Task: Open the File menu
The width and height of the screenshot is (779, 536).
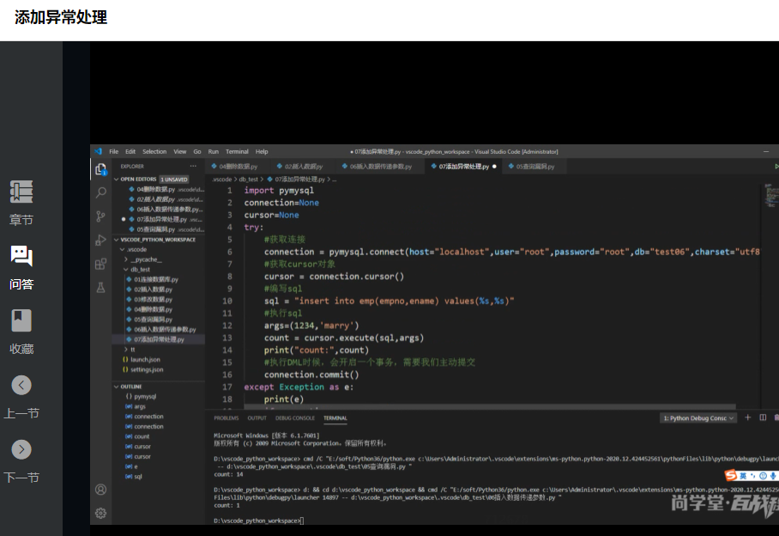Action: pyautogui.click(x=114, y=152)
